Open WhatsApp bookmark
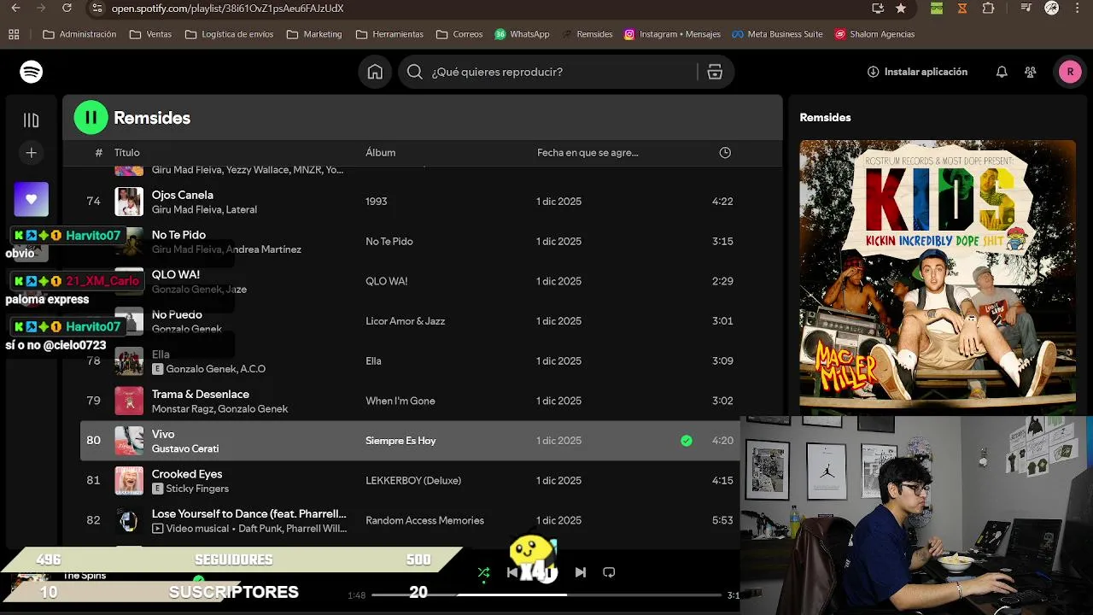This screenshot has height=615, width=1093. click(522, 34)
